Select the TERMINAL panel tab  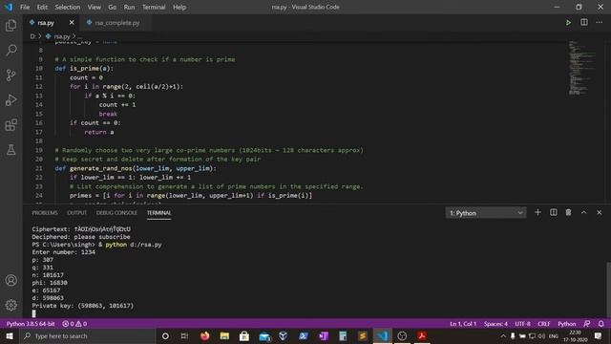point(159,212)
